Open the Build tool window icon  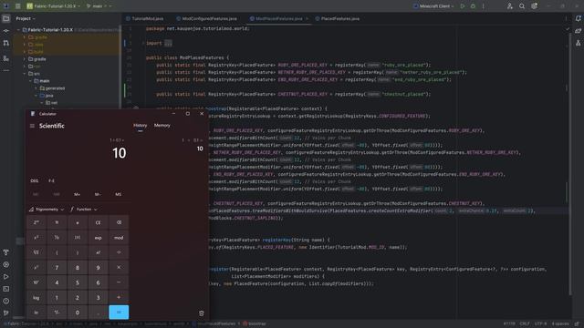6,252
